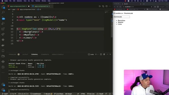This screenshot has height=95, width=169.
Task: Click the Run play icon in the editor toolbar
Action: pos(100,6)
